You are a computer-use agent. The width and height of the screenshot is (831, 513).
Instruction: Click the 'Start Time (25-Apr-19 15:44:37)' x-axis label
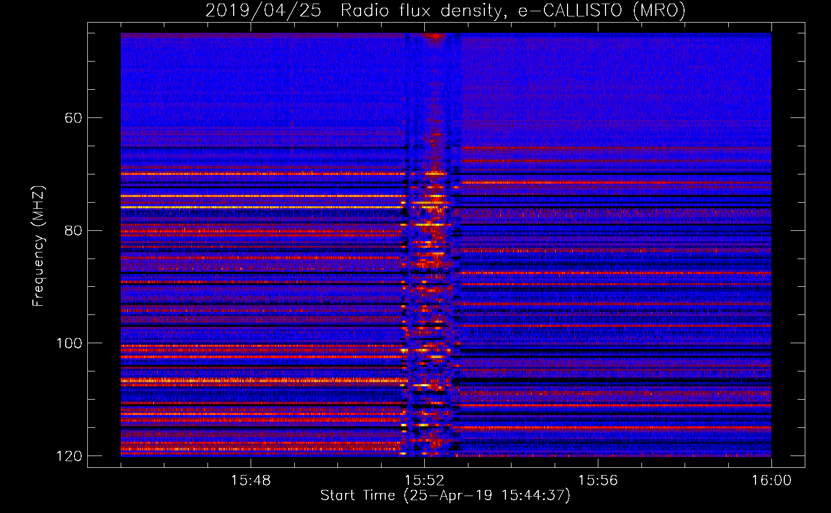coord(445,496)
